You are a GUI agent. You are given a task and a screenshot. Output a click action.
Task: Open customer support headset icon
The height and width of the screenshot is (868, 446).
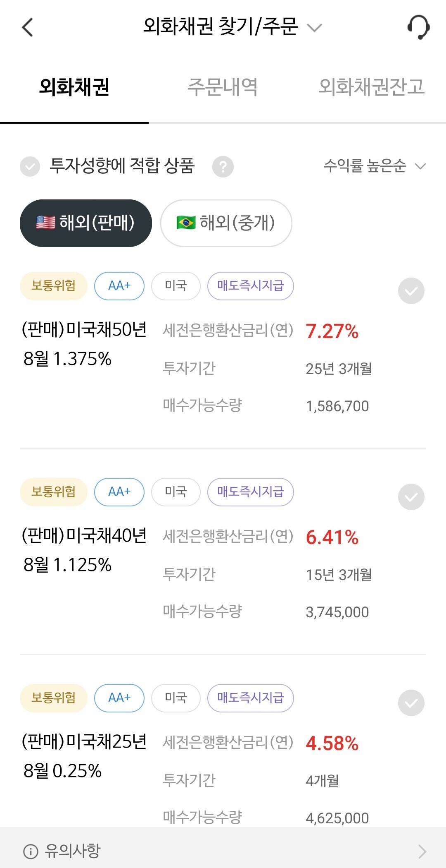[418, 27]
